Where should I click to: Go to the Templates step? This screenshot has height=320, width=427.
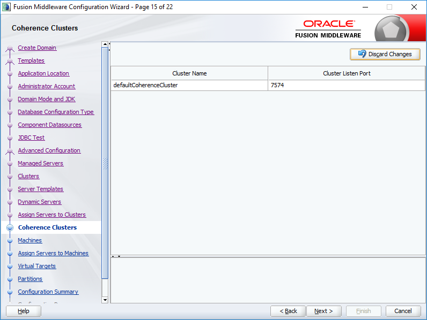(x=31, y=60)
